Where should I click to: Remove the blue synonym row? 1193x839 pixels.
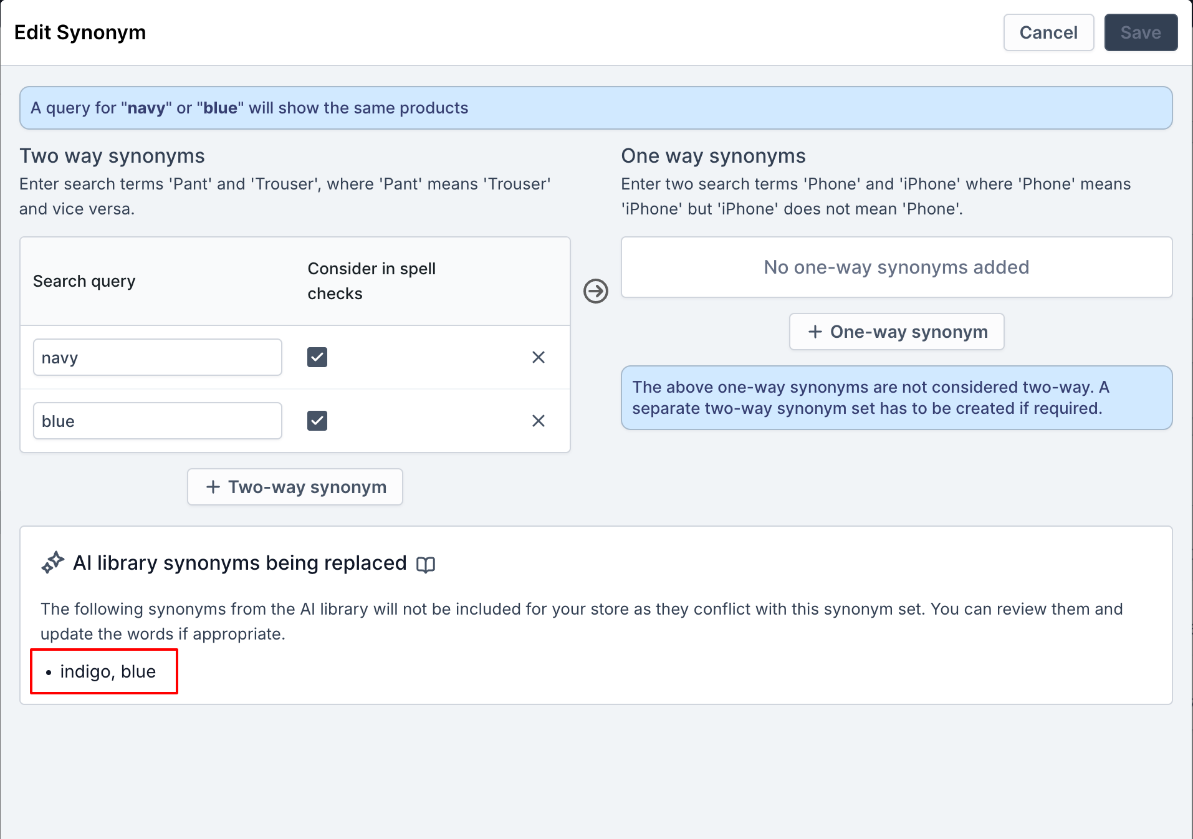click(x=539, y=421)
